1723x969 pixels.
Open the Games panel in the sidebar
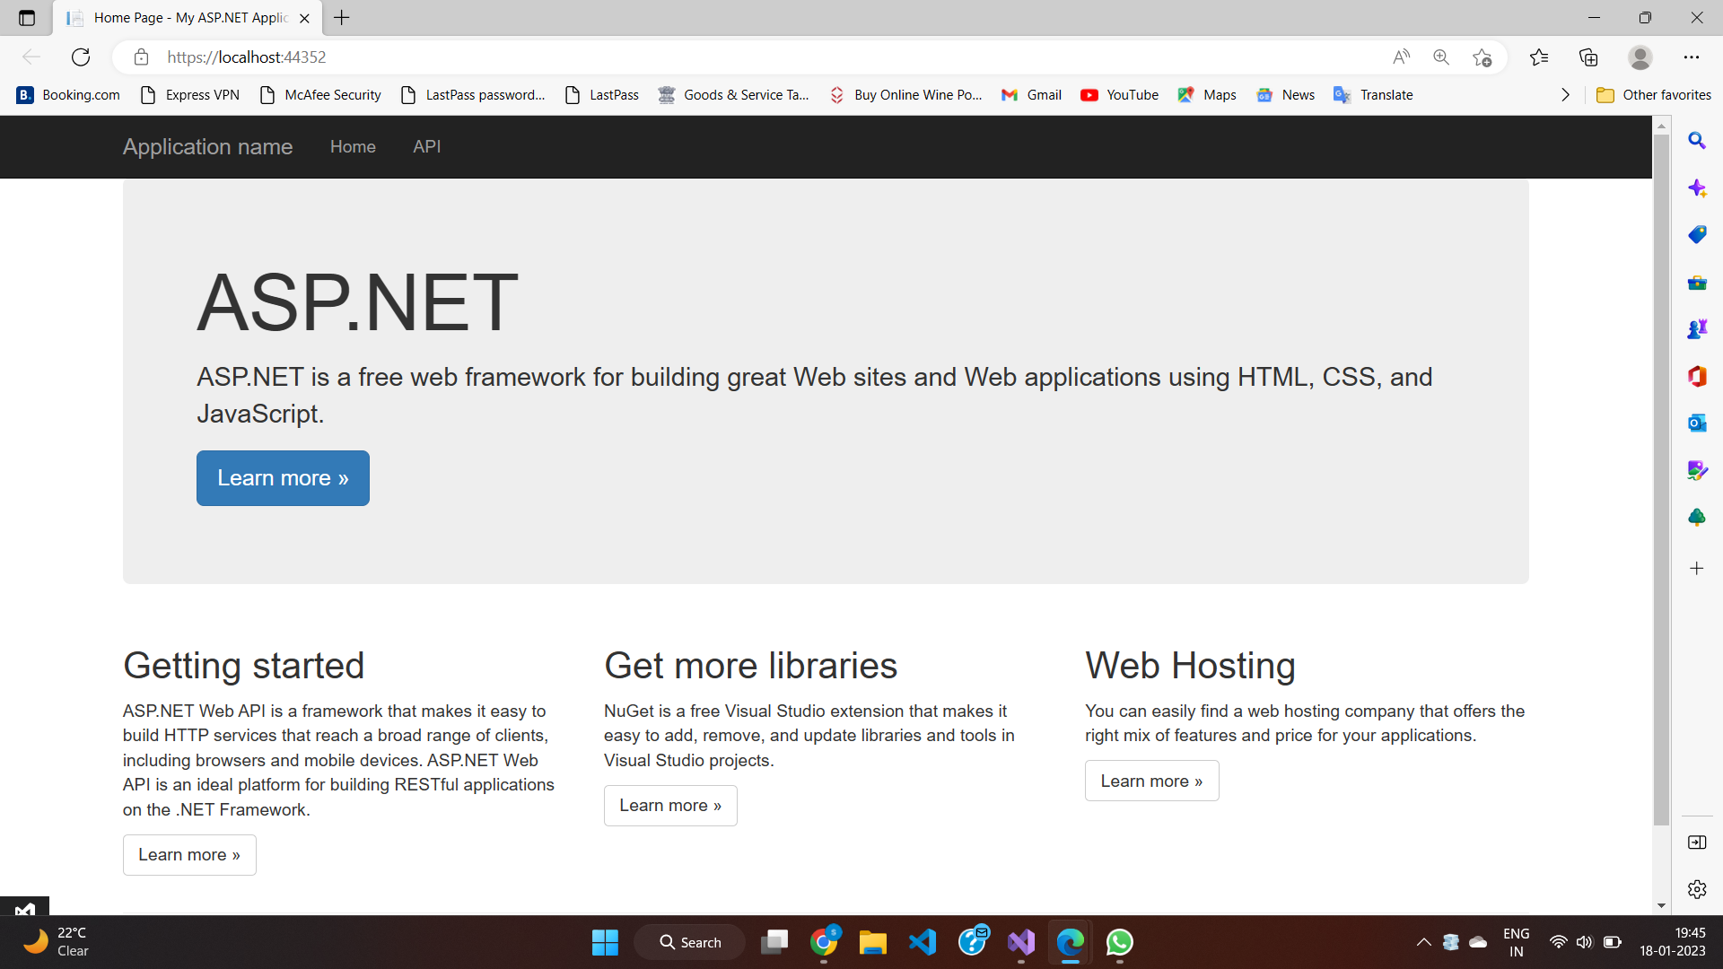(1698, 327)
